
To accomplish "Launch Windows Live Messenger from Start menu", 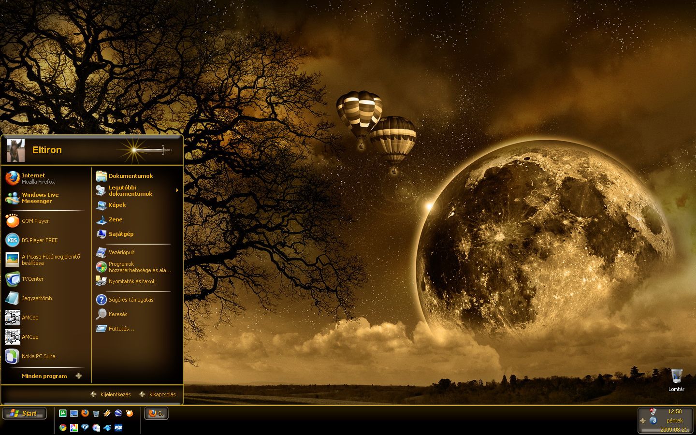I will point(45,198).
